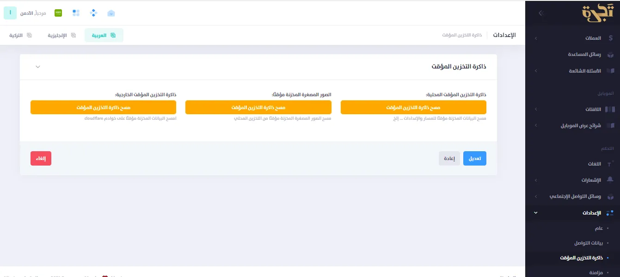Click the icon beside وسائل التواصل الإجتماعي
The width and height of the screenshot is (620, 277).
(x=610, y=196)
